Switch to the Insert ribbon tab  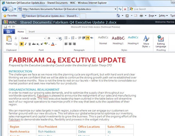(x=31, y=32)
